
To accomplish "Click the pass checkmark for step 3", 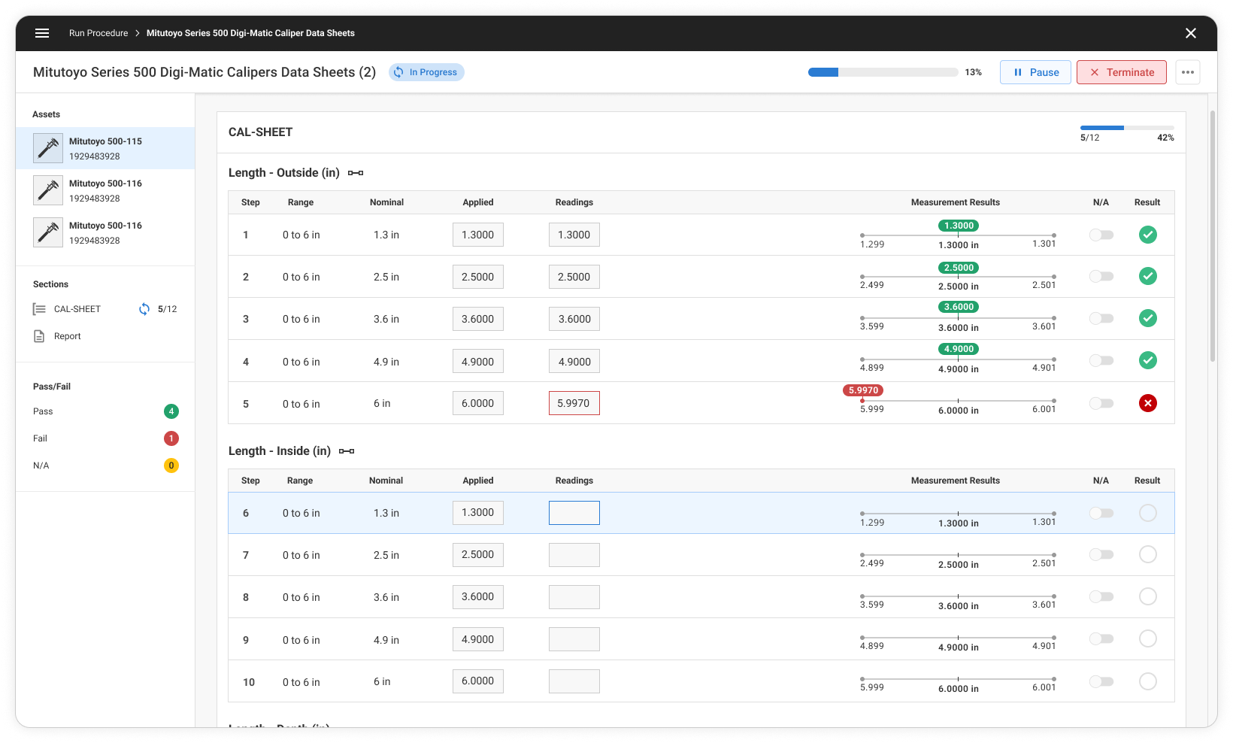I will point(1148,318).
